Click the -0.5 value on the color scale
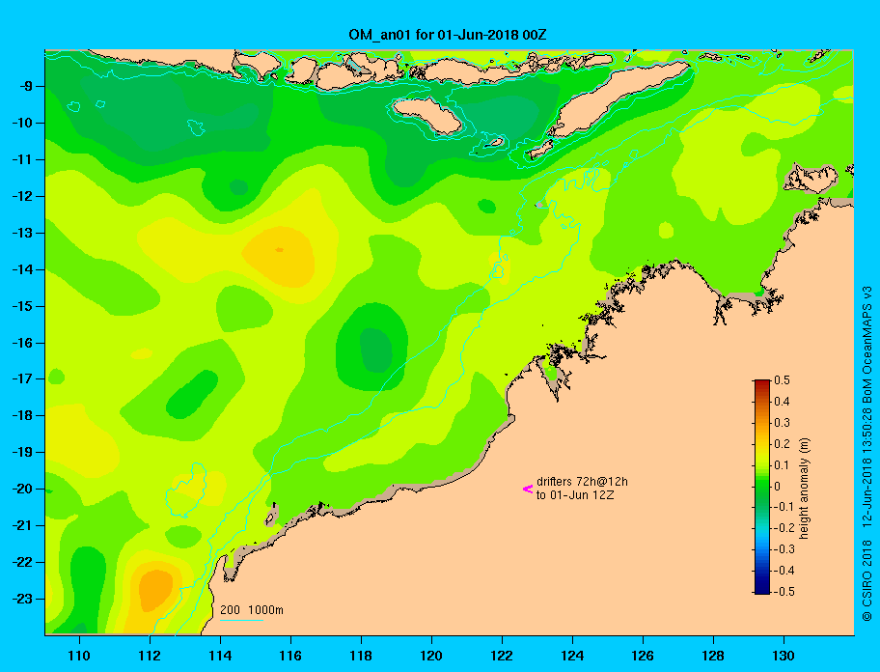Screen dimensions: 880x672 click(x=784, y=592)
